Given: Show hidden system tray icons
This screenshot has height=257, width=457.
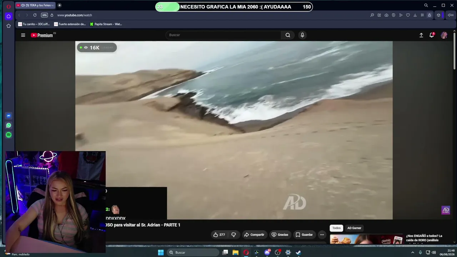Looking at the screenshot, I should [413, 252].
